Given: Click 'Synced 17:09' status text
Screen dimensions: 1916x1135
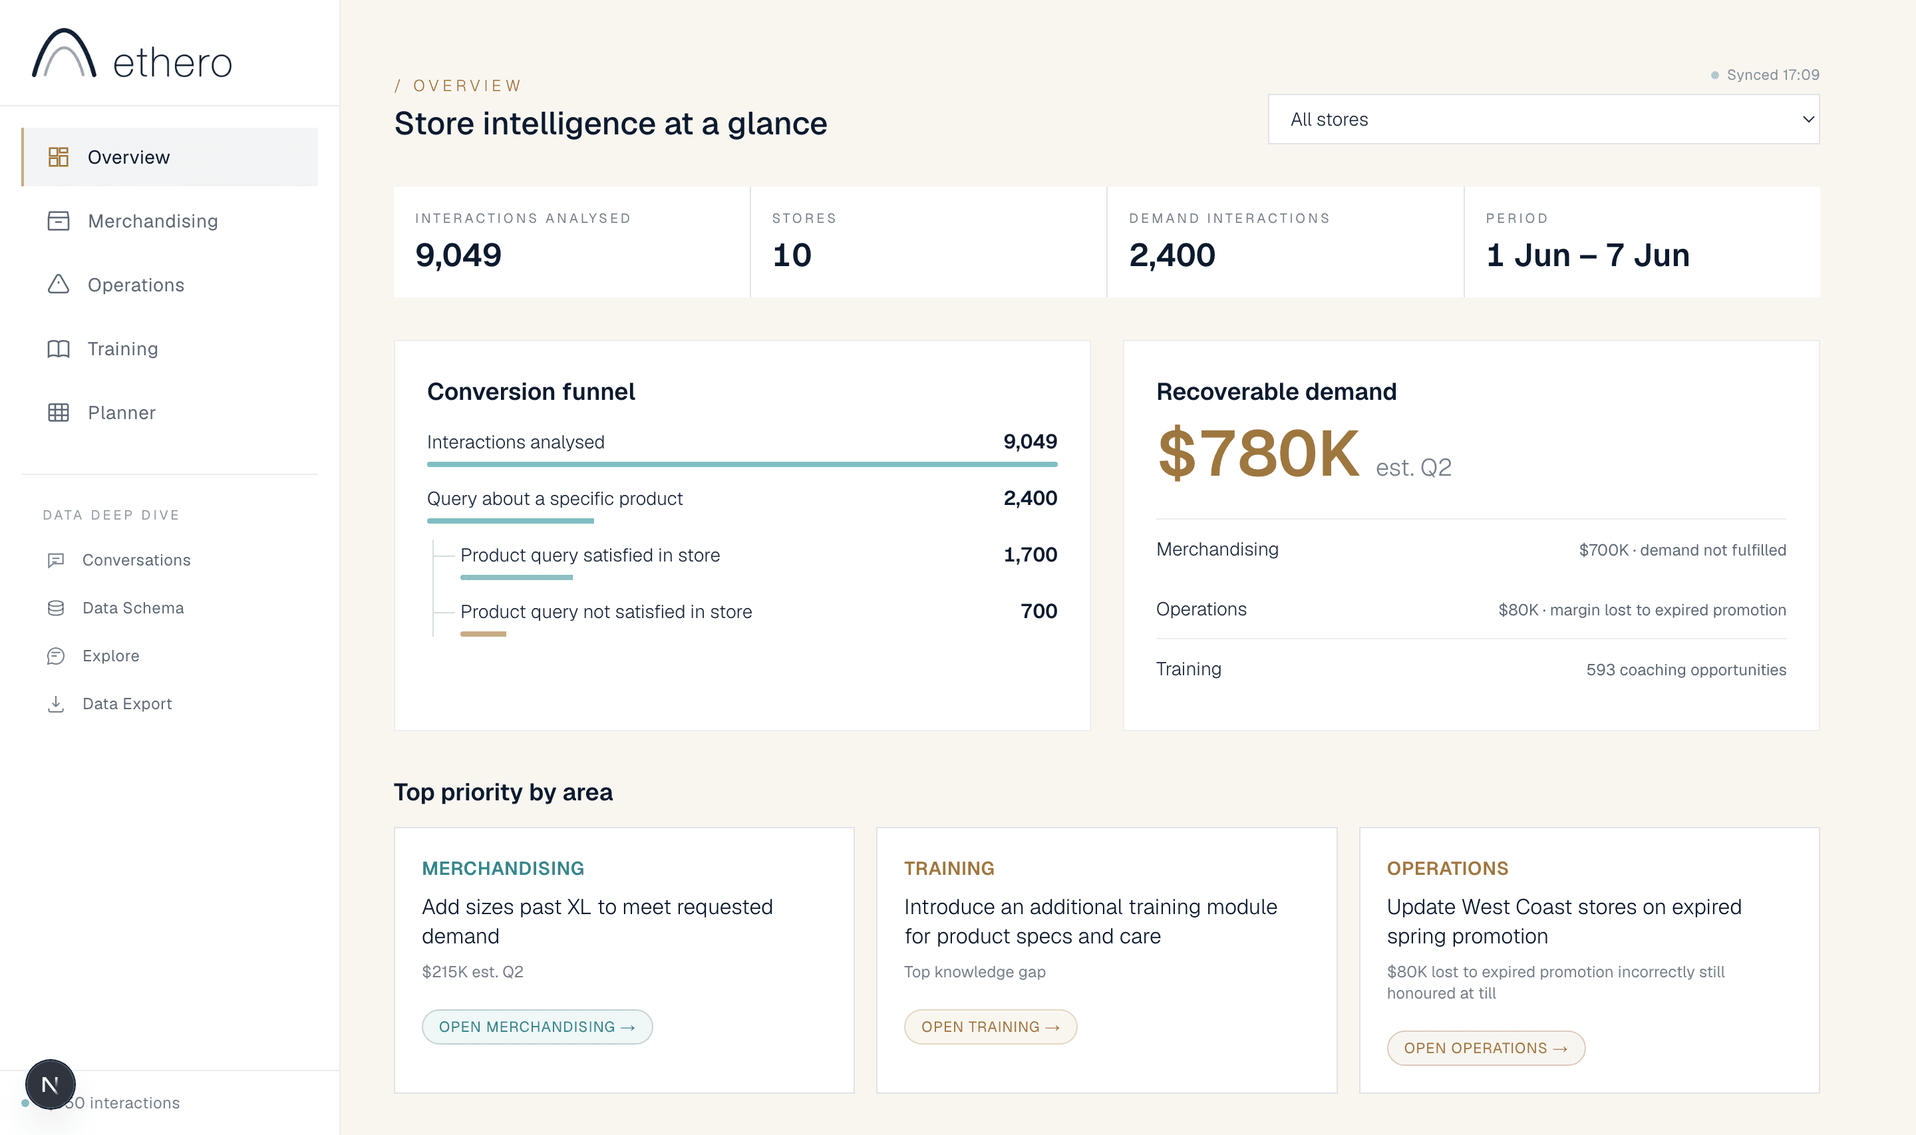Looking at the screenshot, I should (1772, 75).
